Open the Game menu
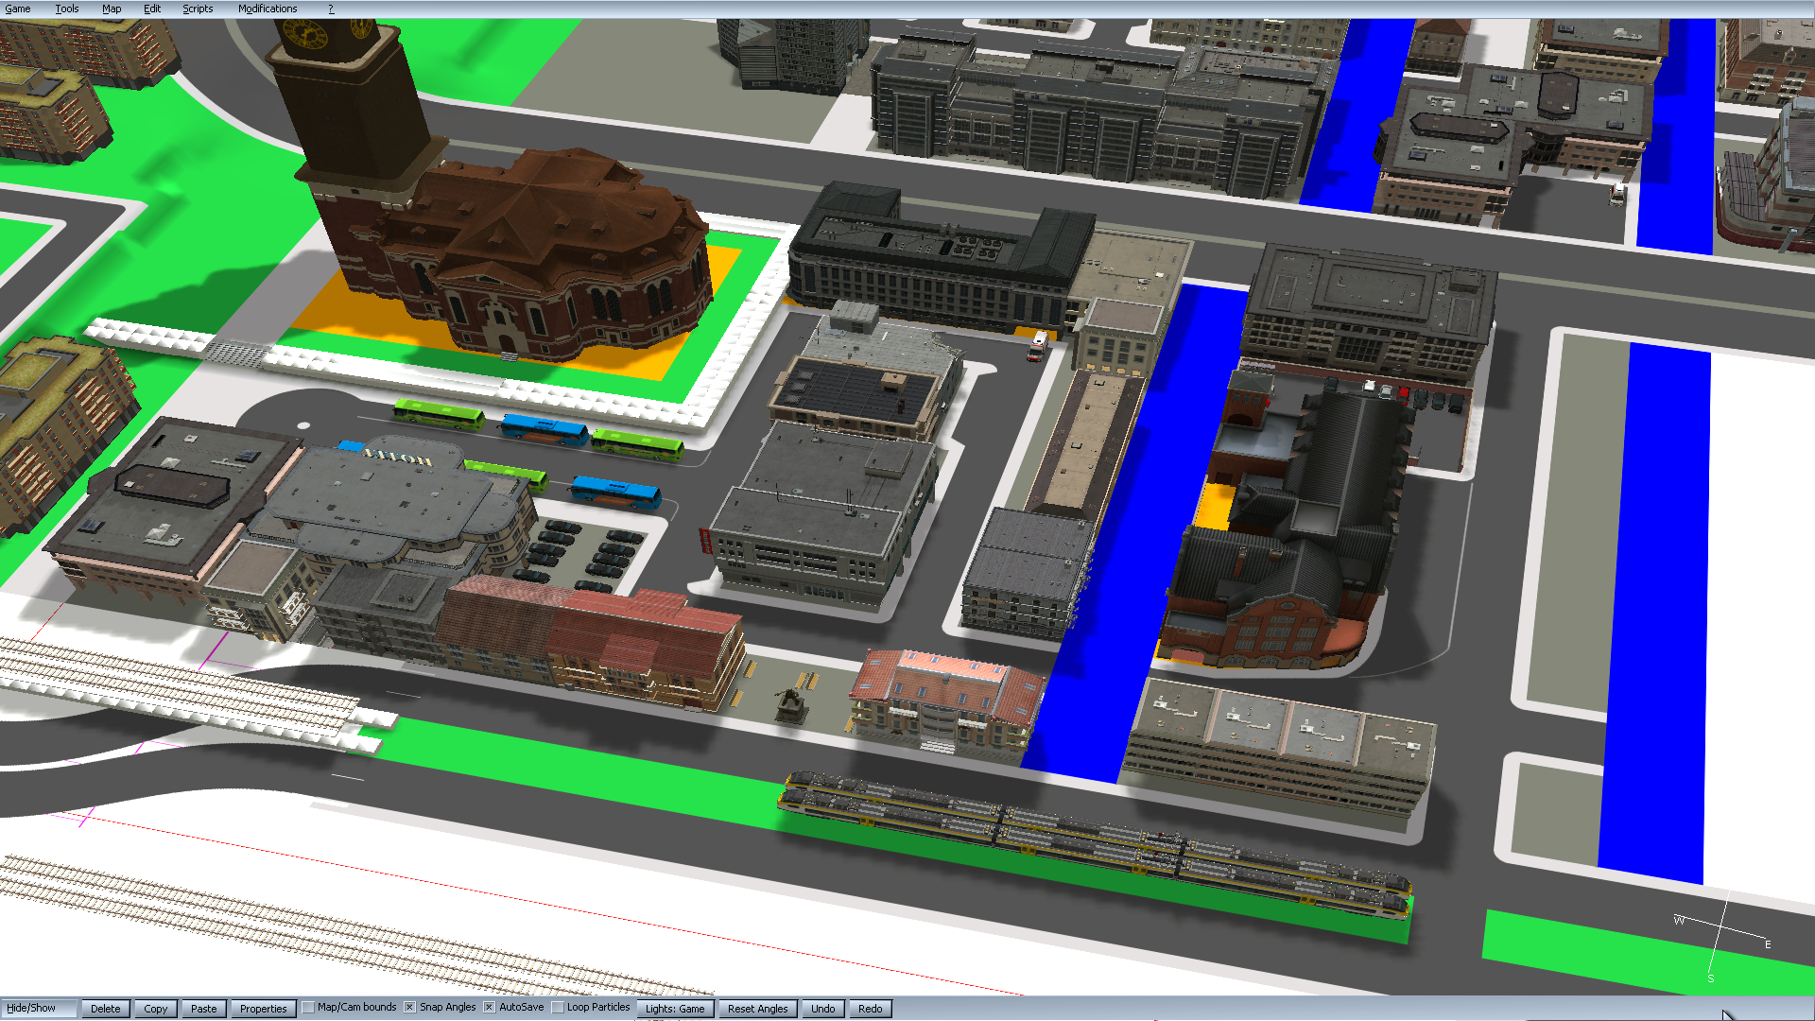Viewport: 1815px width, 1021px height. [x=18, y=9]
